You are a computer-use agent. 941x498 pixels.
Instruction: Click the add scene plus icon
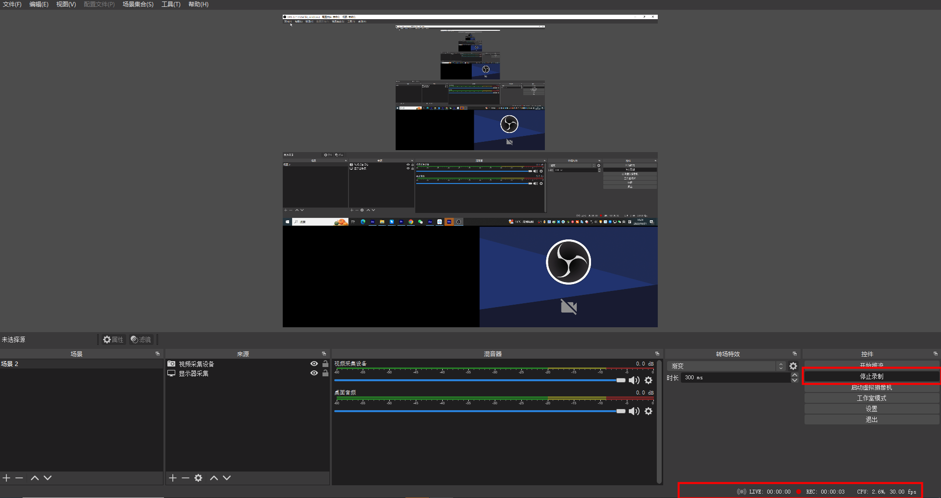click(x=6, y=478)
